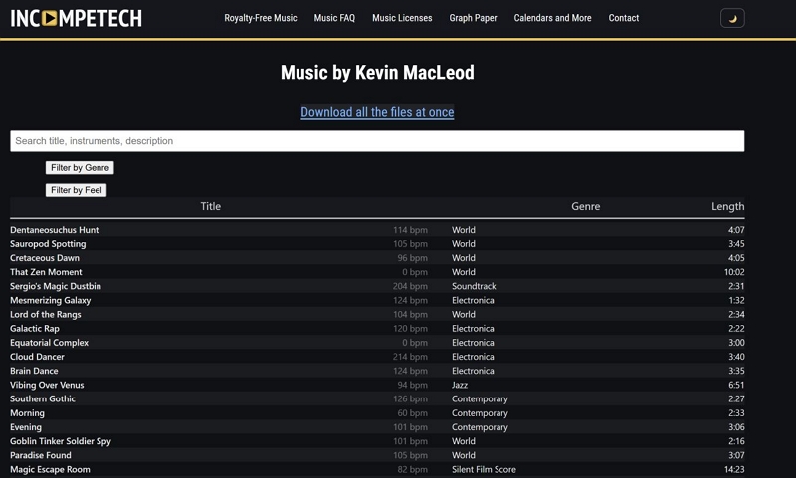Click the Contemporary genre of Southern Gothic
Screen dimensions: 796x478
480,398
